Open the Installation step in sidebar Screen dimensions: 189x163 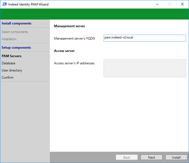pyautogui.click(x=9, y=39)
